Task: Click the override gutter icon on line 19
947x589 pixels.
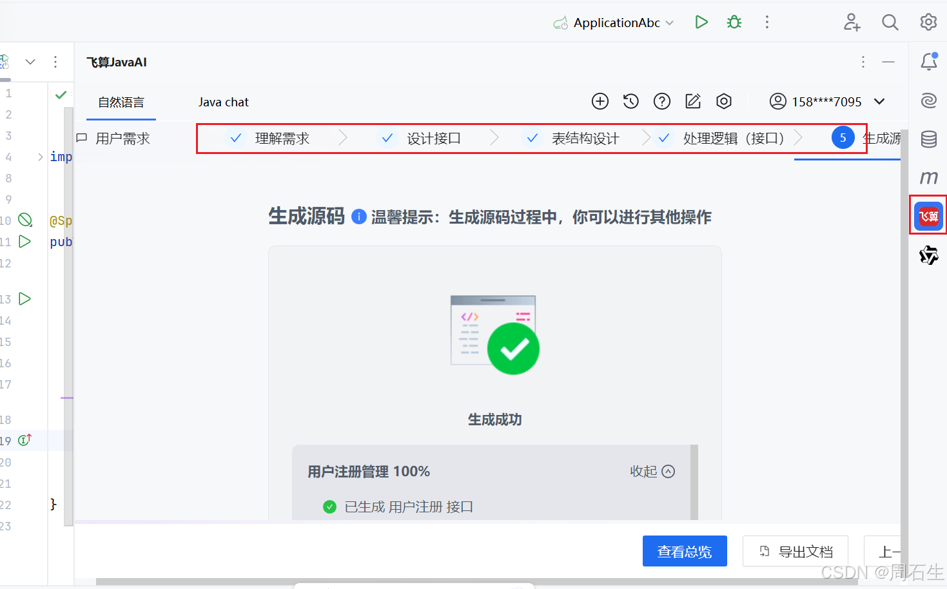Action: click(24, 440)
